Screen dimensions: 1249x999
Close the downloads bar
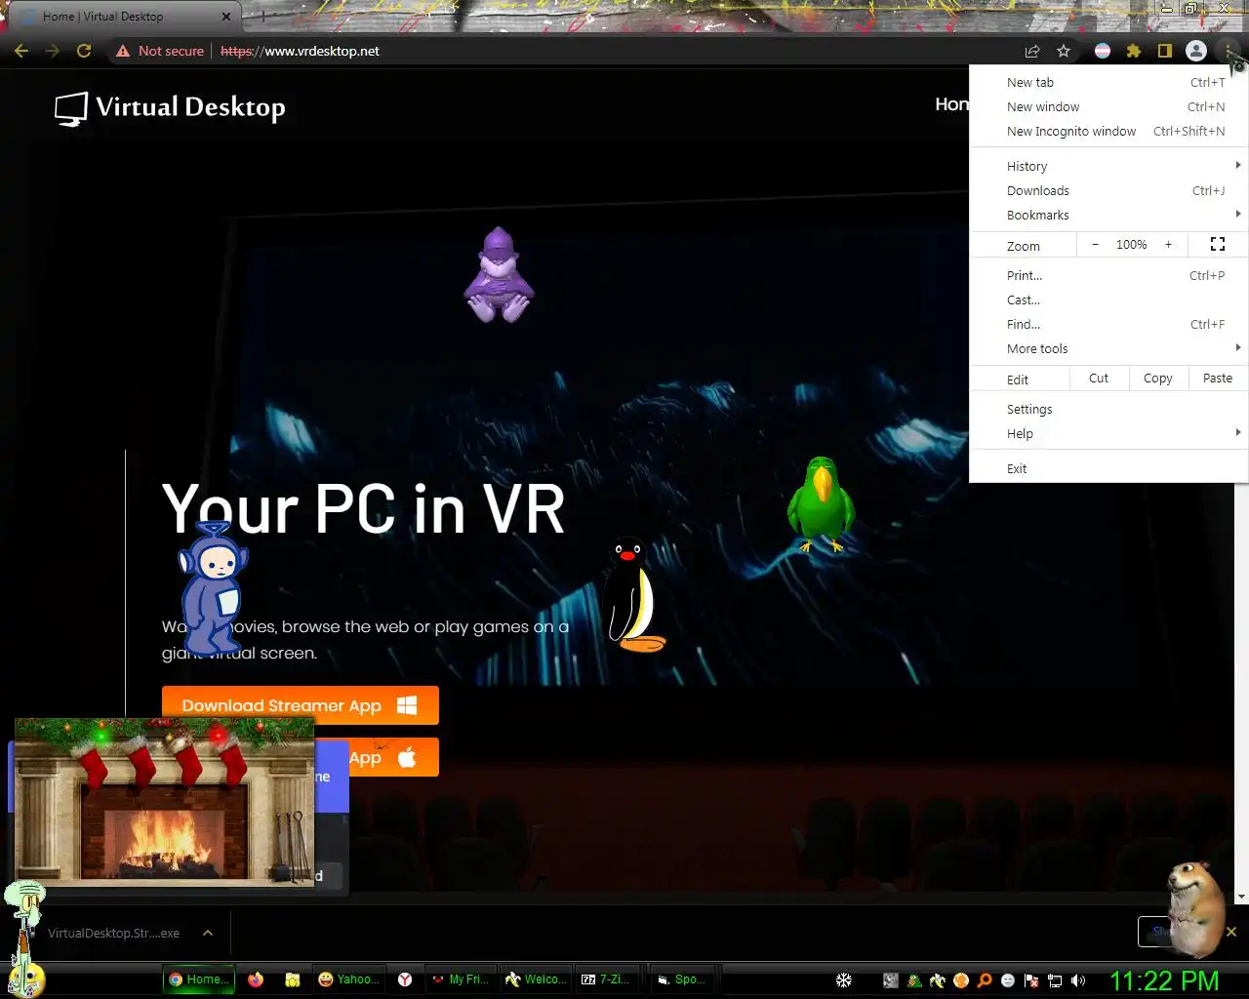1231,932
